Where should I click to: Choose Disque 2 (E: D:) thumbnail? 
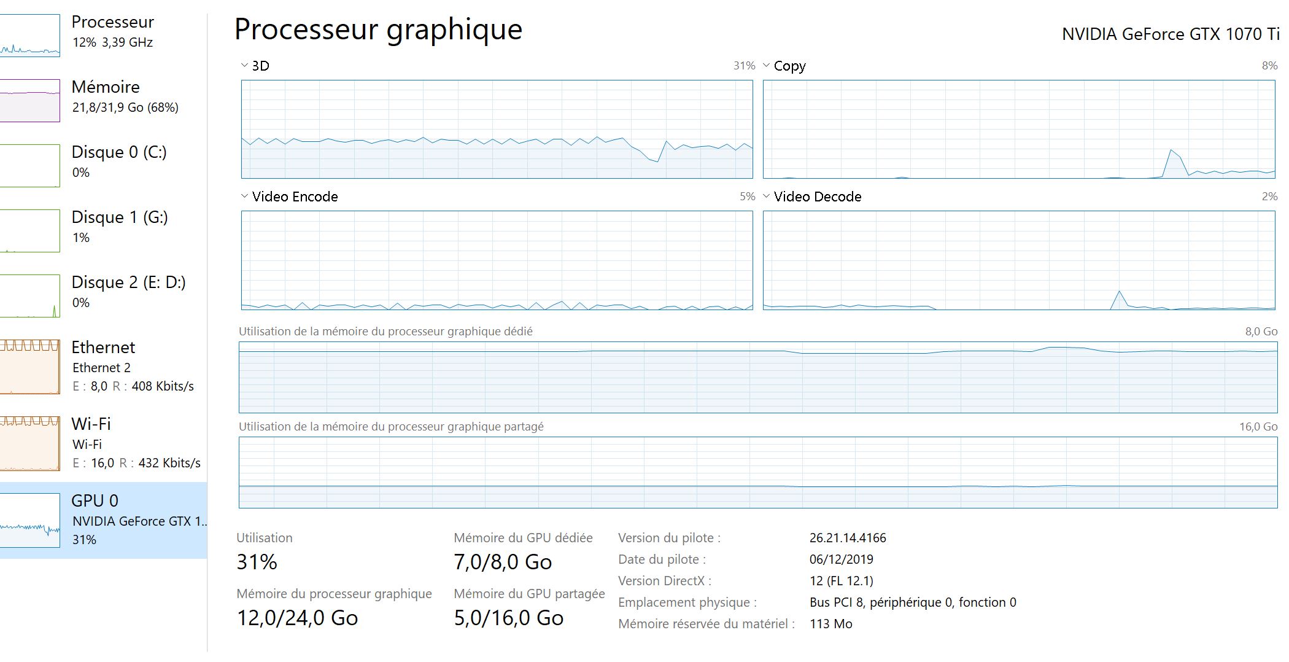click(29, 296)
